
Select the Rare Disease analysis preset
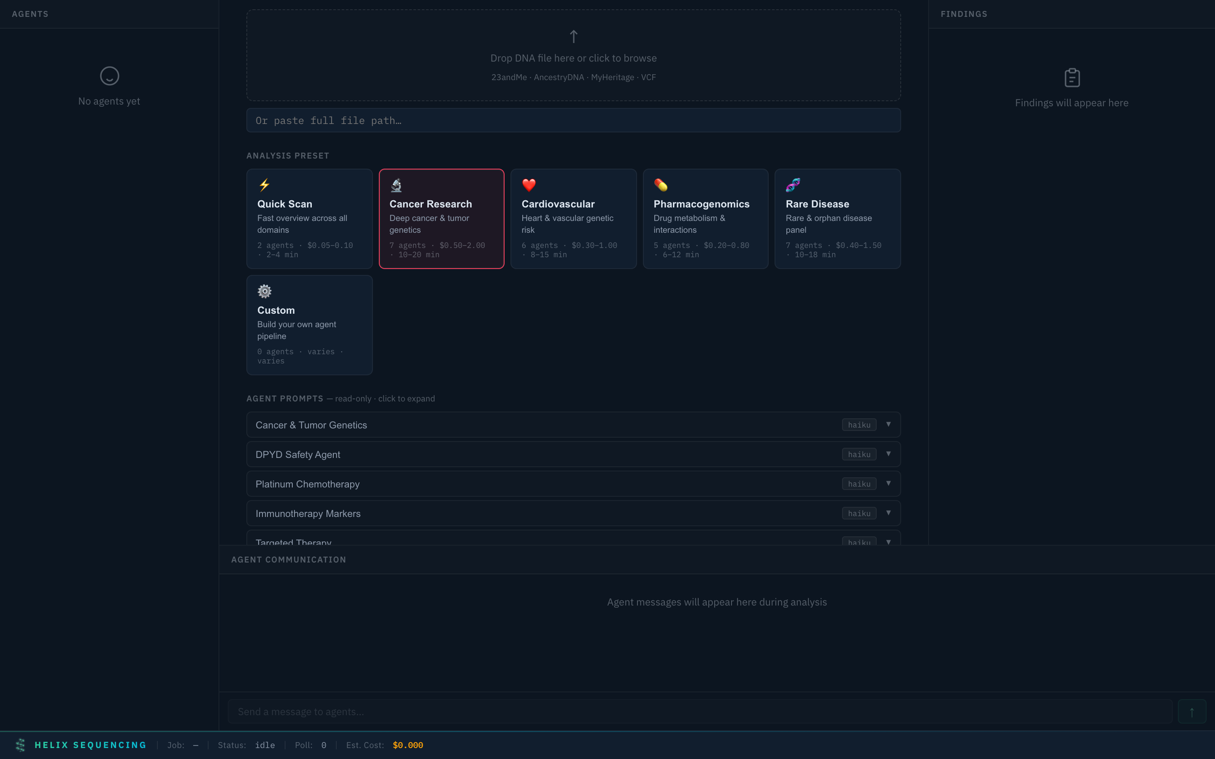click(x=837, y=219)
